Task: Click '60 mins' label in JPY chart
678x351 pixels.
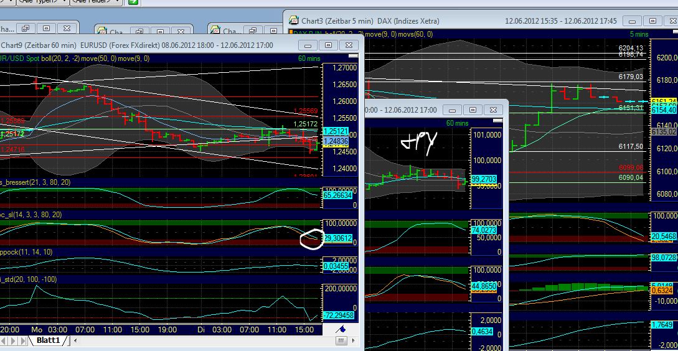Action: coord(457,123)
